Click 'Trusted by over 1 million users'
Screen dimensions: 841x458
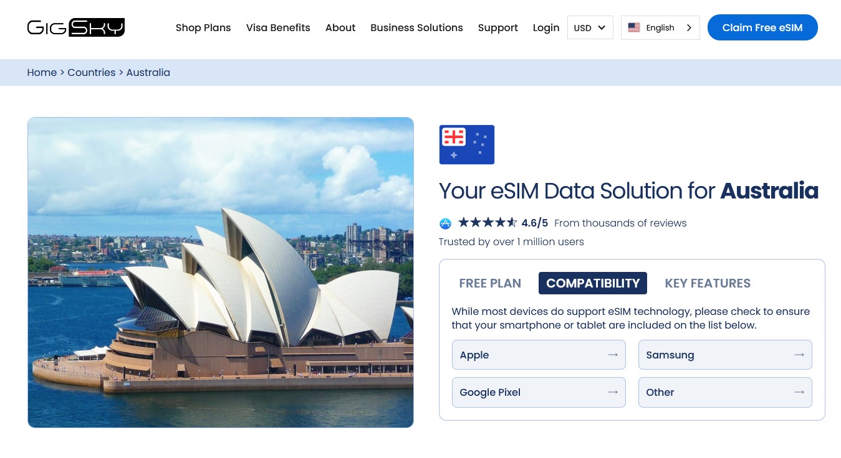click(x=511, y=241)
